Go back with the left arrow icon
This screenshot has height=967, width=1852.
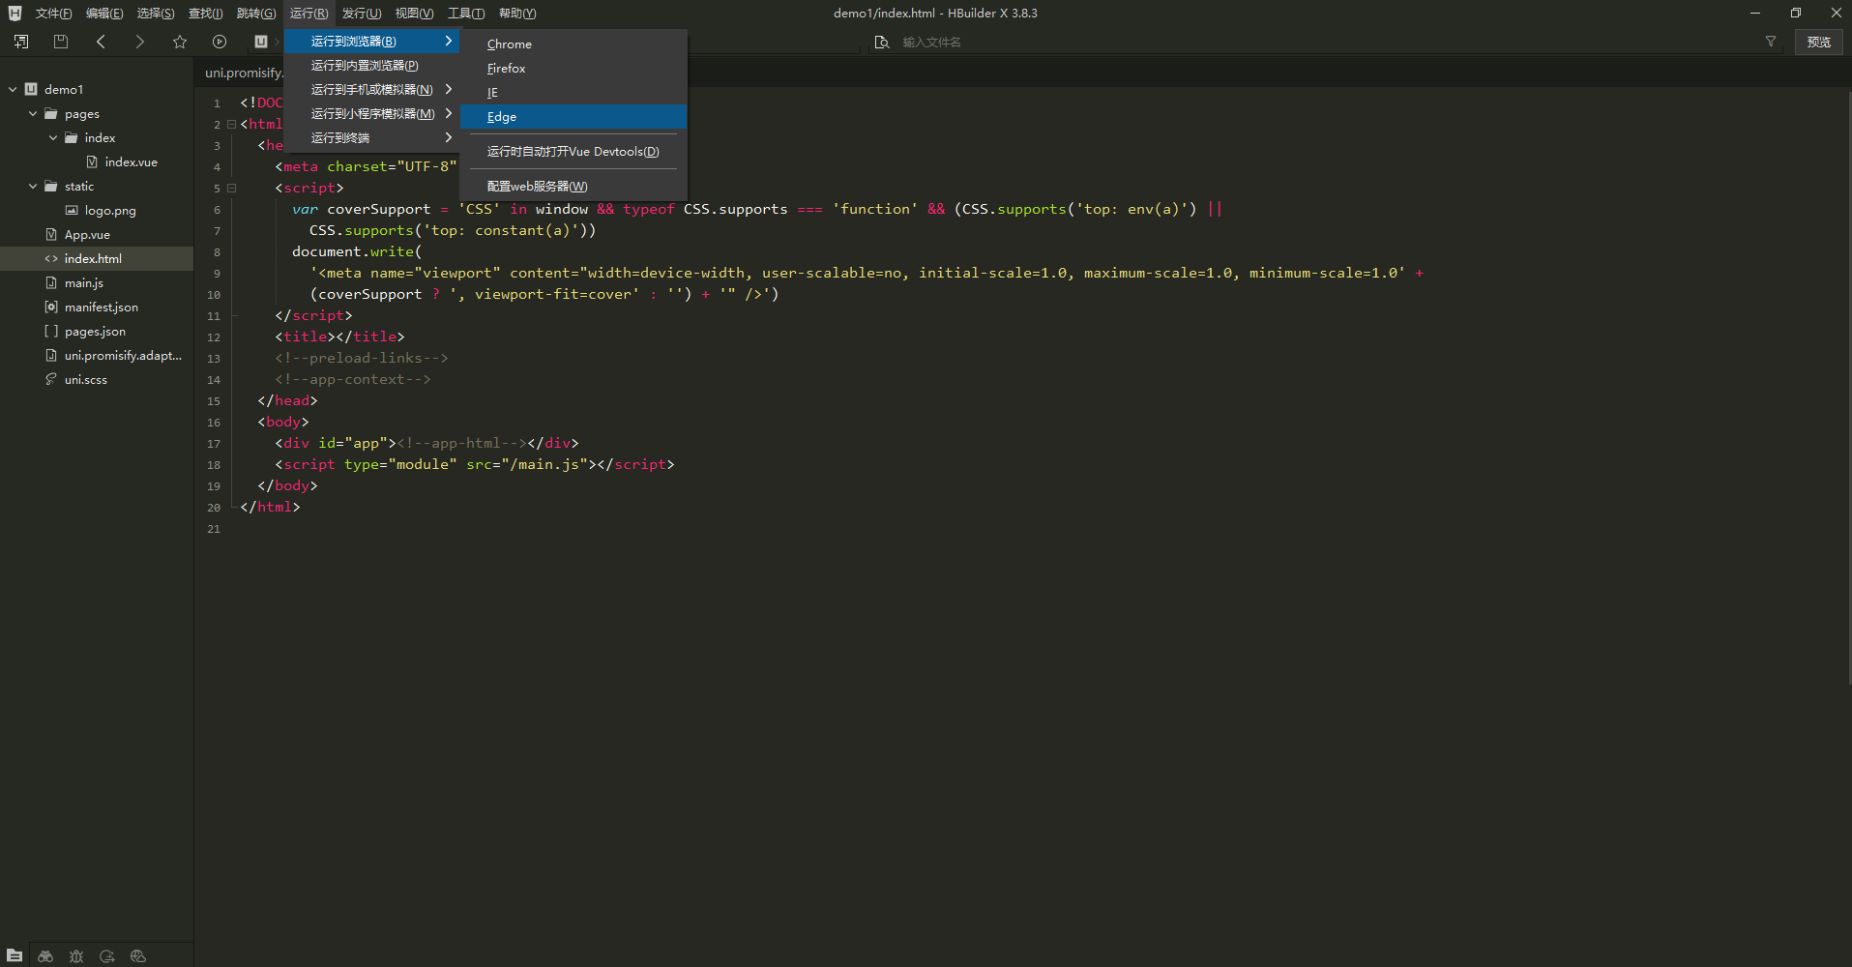click(101, 42)
